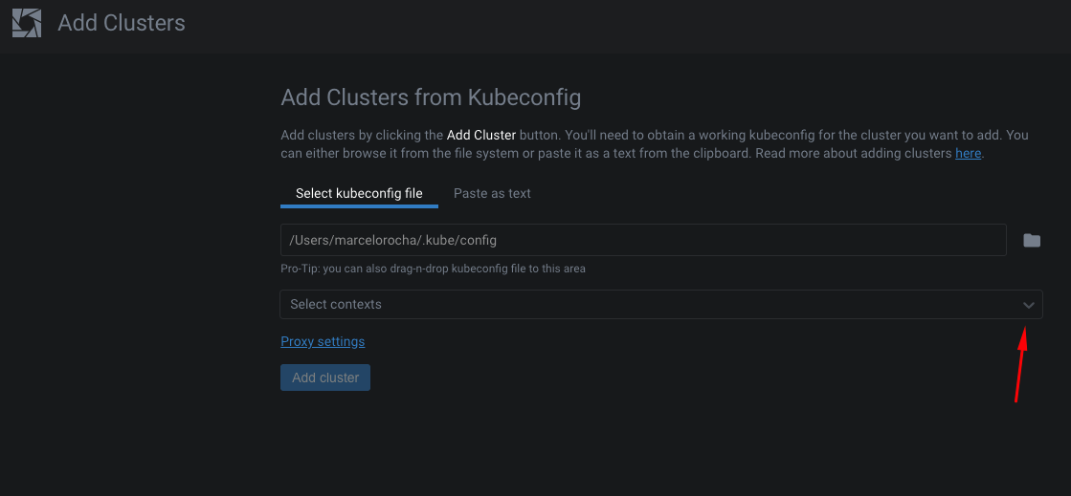Screen dimensions: 1071x496
Task: Click the bold Add Cluster text in description
Action: click(x=481, y=135)
